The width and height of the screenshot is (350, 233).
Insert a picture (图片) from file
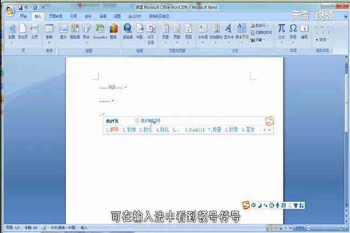pos(64,31)
